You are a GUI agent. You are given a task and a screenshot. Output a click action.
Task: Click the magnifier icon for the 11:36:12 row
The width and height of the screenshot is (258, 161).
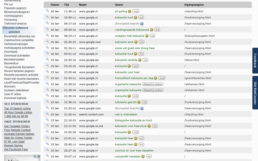tap(47, 11)
